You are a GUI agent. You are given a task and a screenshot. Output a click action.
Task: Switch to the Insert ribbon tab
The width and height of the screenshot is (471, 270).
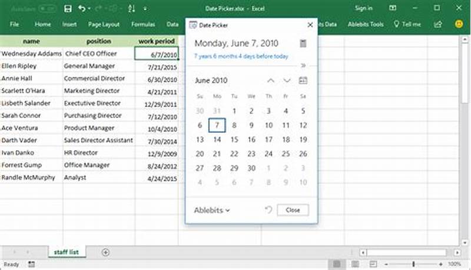pos(69,24)
